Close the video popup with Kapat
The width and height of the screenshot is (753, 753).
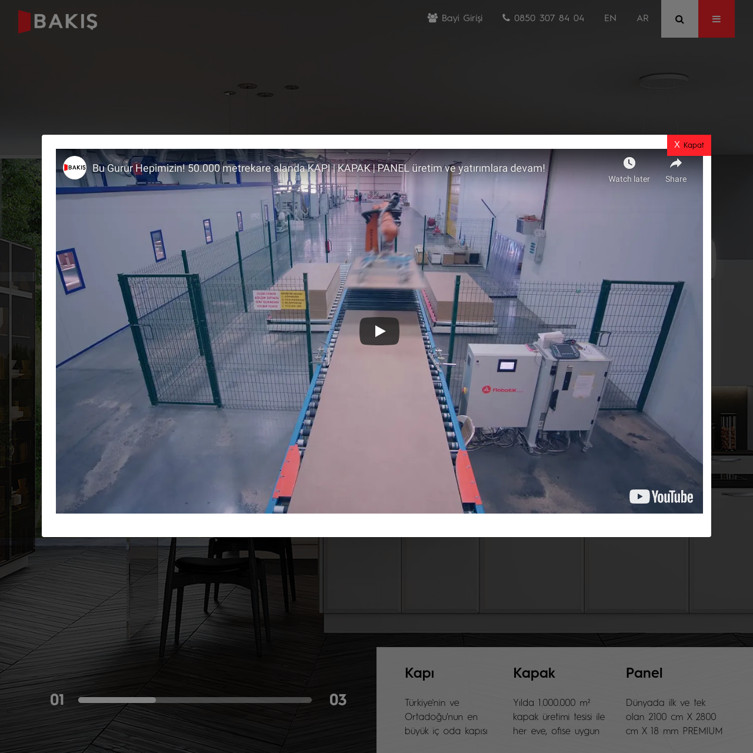tap(689, 145)
